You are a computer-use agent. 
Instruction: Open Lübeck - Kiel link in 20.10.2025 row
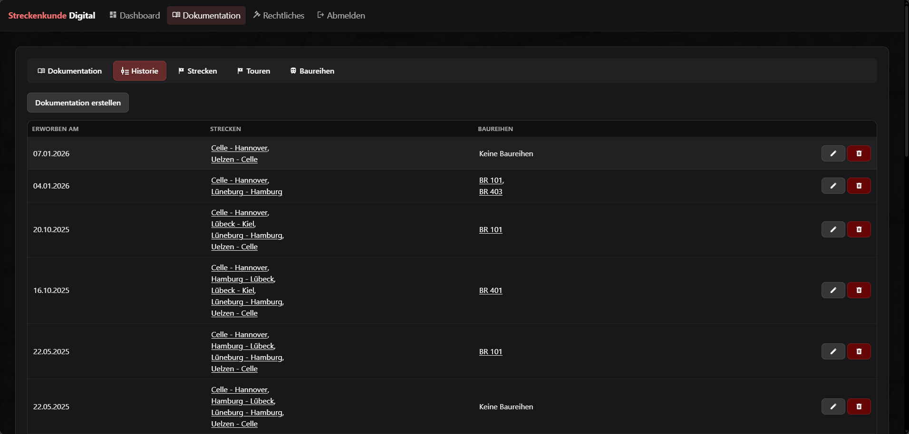[x=233, y=224]
